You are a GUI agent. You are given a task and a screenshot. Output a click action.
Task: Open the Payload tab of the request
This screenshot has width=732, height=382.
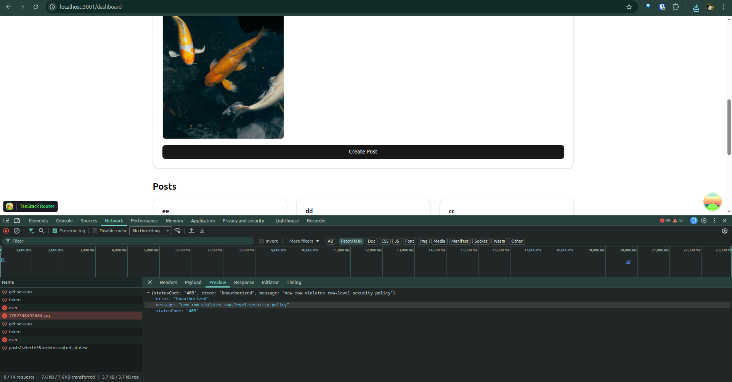193,282
